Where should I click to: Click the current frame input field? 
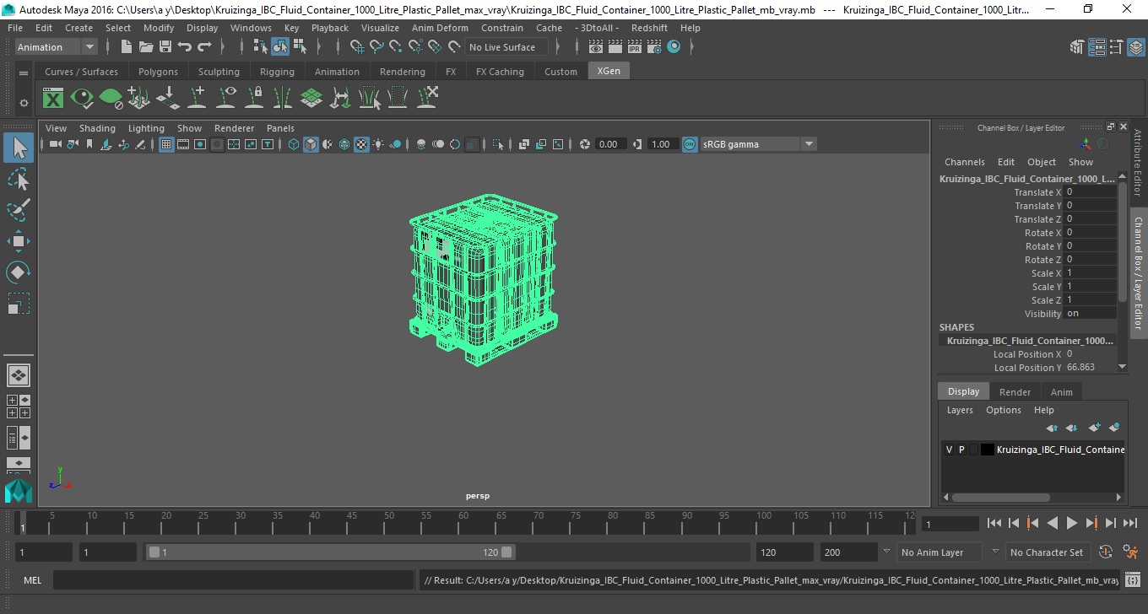pyautogui.click(x=950, y=524)
